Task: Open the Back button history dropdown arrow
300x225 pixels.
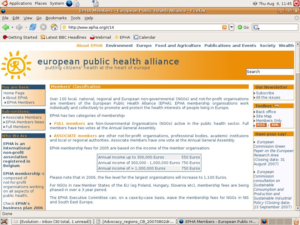Action: click(12, 27)
